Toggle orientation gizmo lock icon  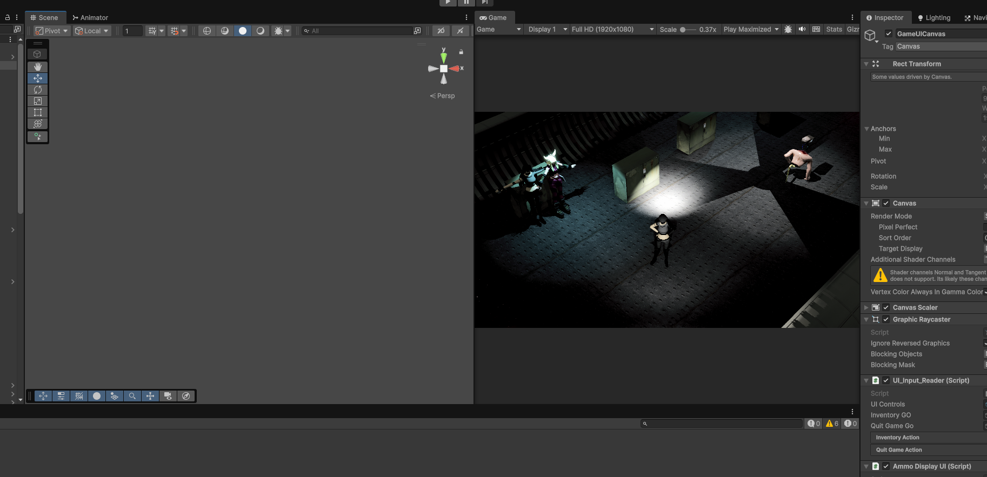pos(461,52)
